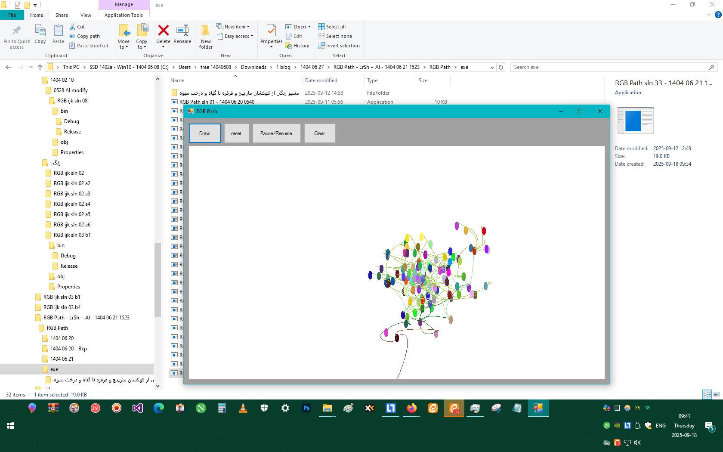The image size is (723, 452).
Task: Click the Delete icon in ribbon
Action: pyautogui.click(x=163, y=31)
